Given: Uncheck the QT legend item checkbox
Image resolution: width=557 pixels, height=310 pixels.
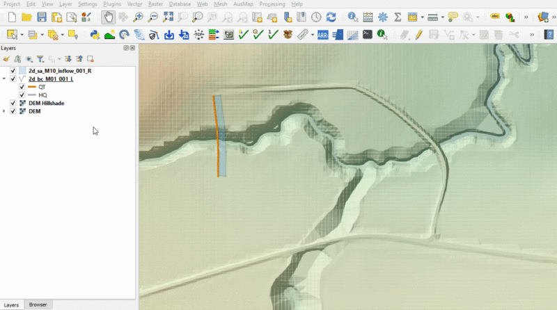Looking at the screenshot, I should 22,87.
